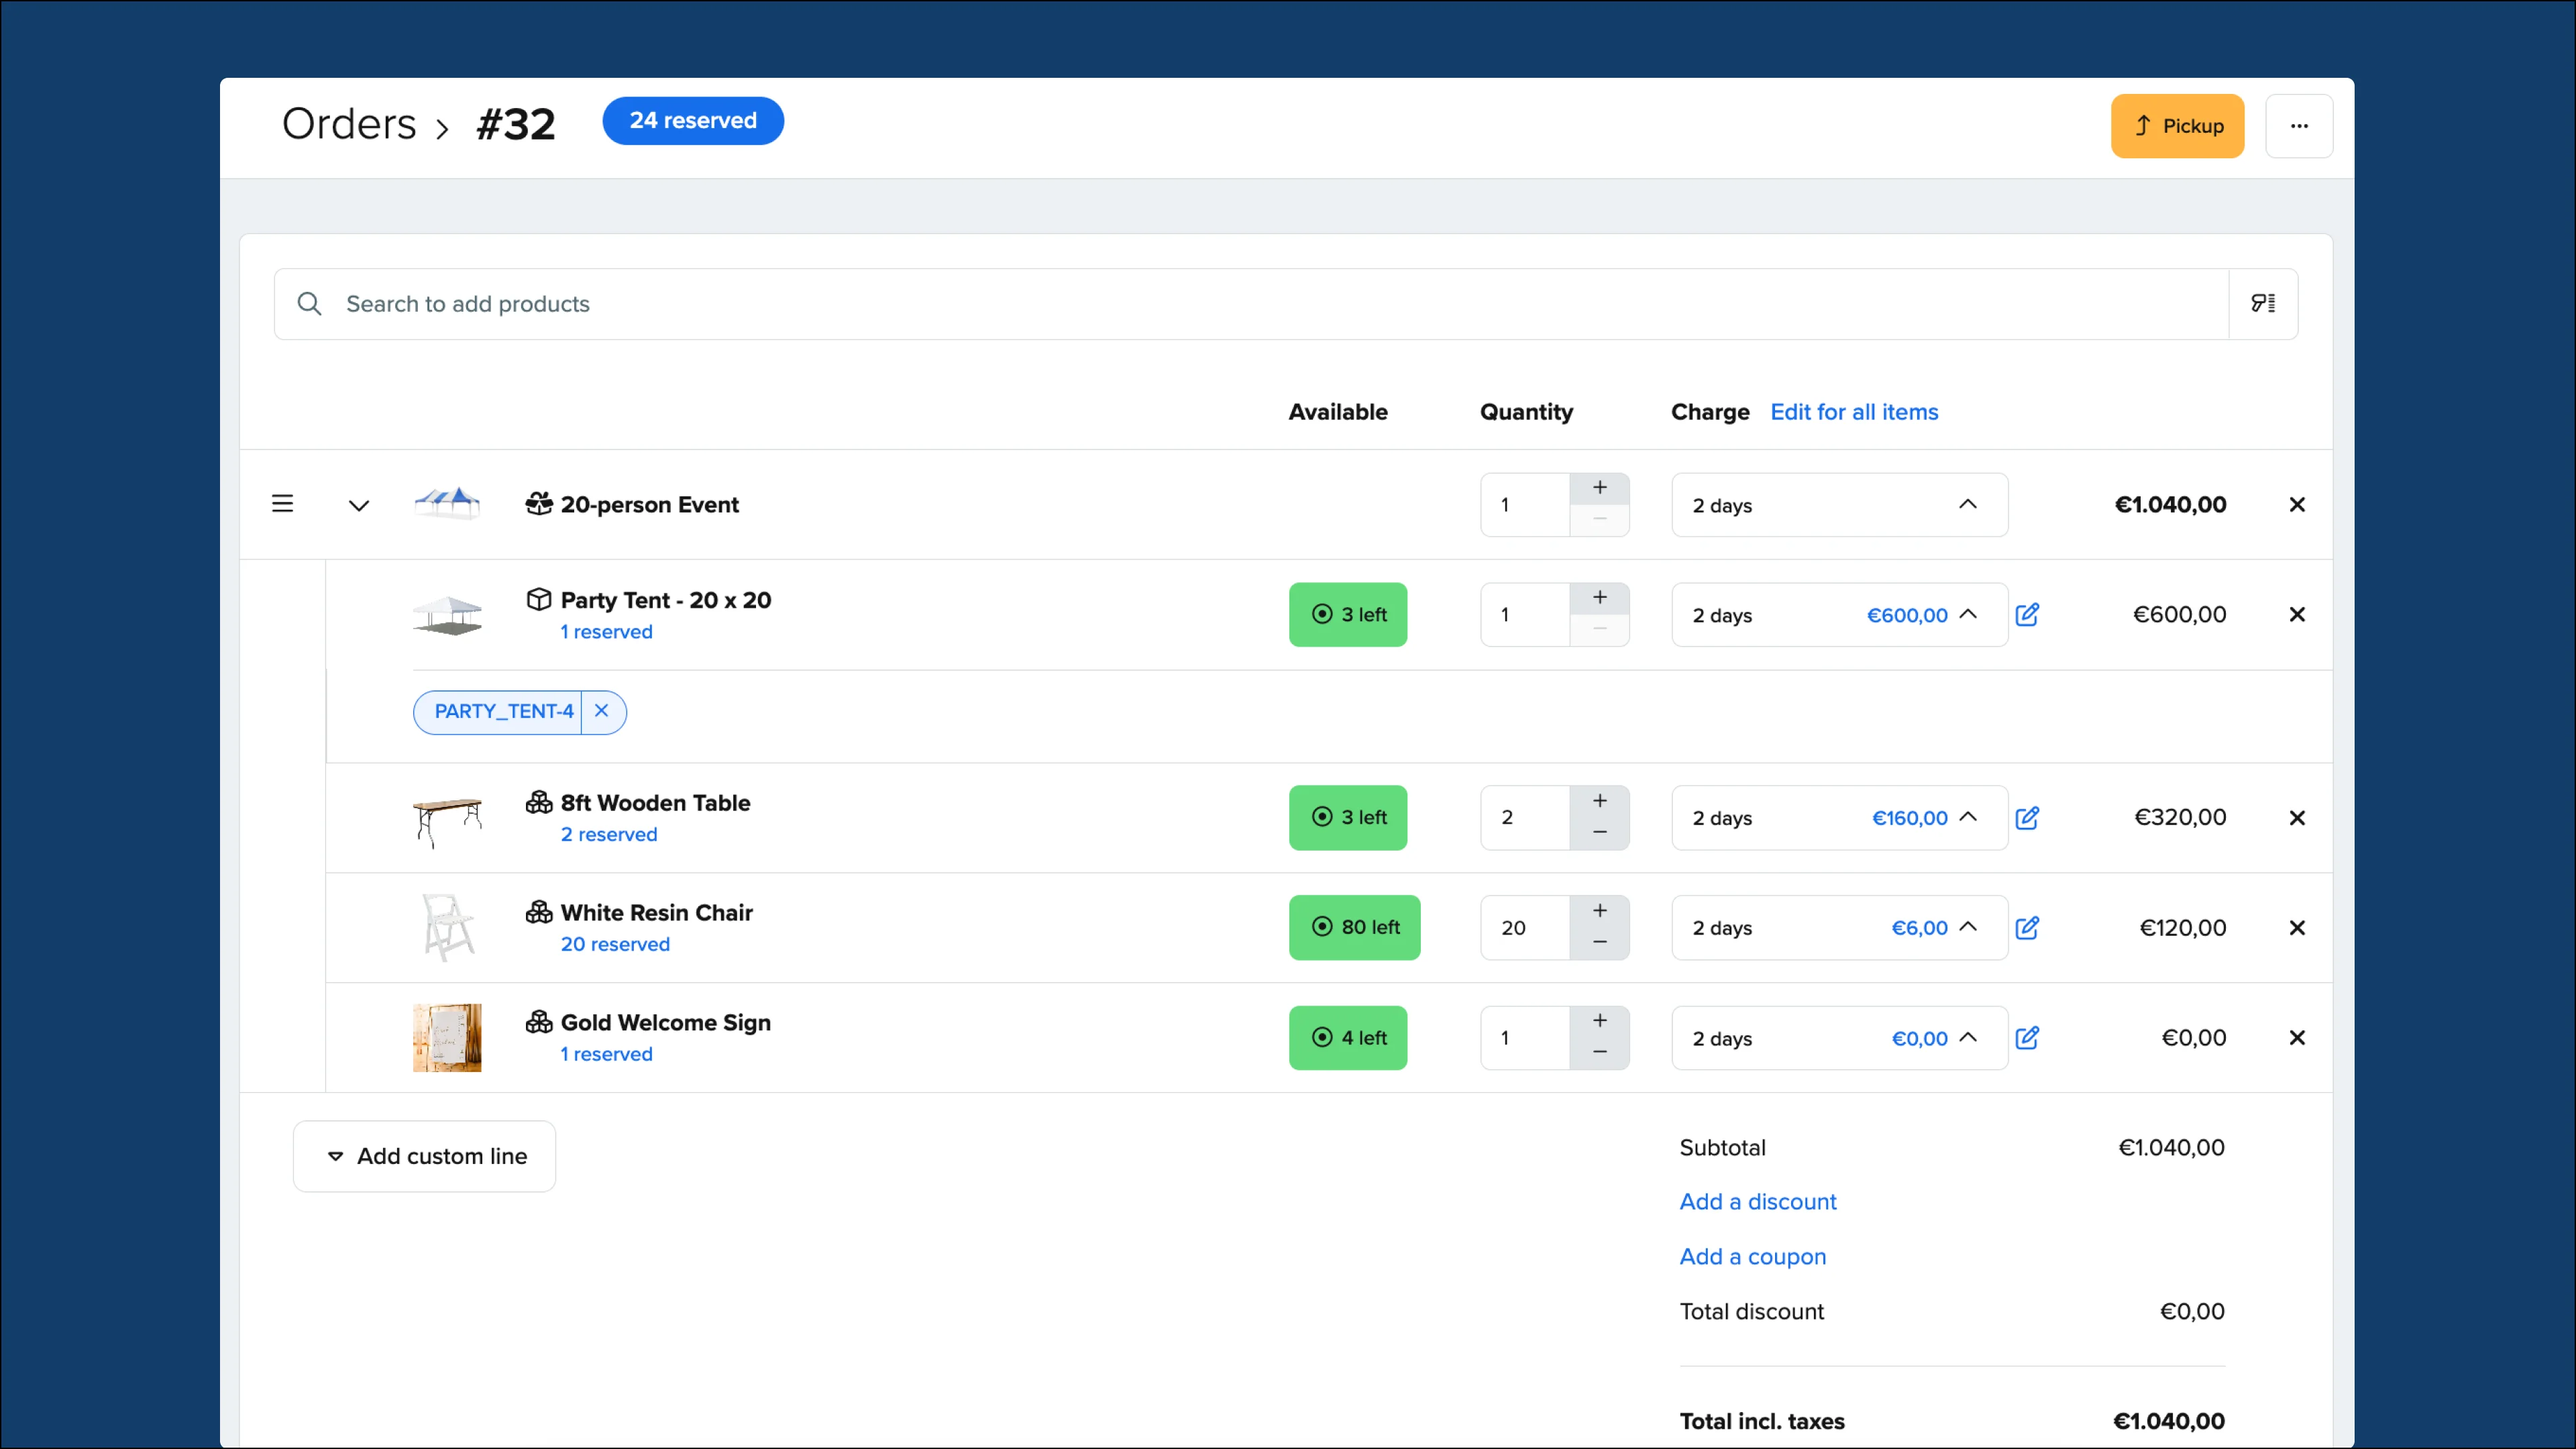Click the barcode scanner icon in the search bar
Viewport: 2576px width, 1449px height.
(2263, 303)
